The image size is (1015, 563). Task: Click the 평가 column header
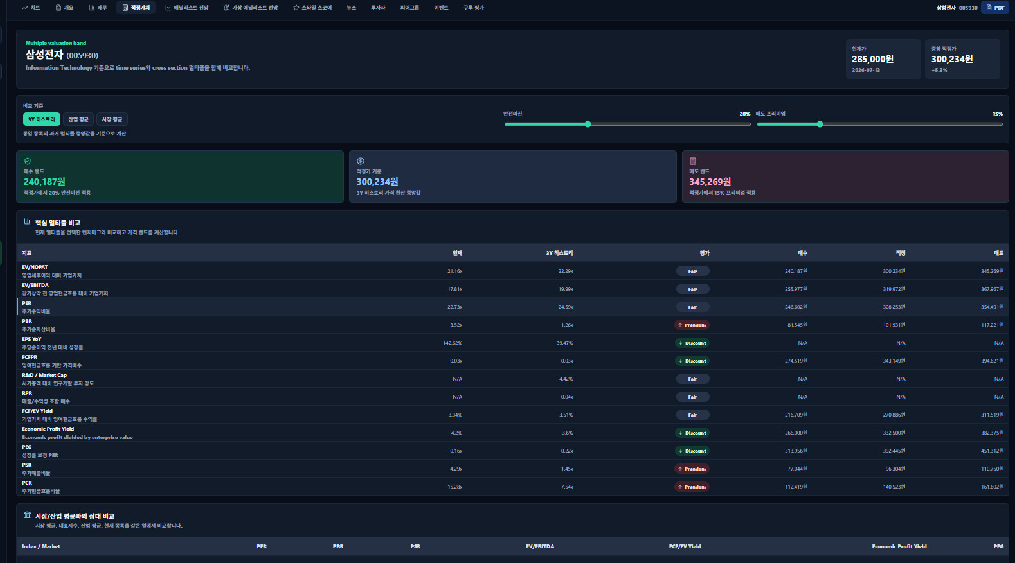point(705,253)
